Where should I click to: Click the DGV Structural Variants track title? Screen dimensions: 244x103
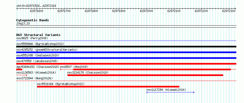point(38,35)
